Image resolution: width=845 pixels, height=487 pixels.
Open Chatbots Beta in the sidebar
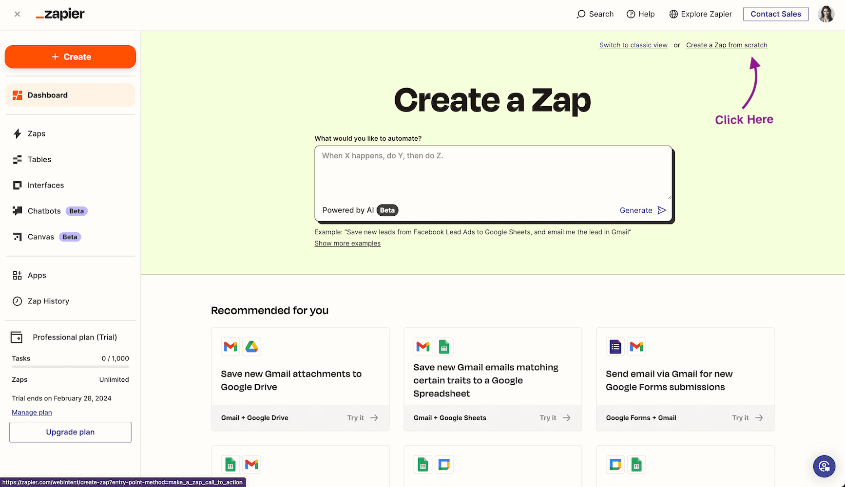(71, 211)
